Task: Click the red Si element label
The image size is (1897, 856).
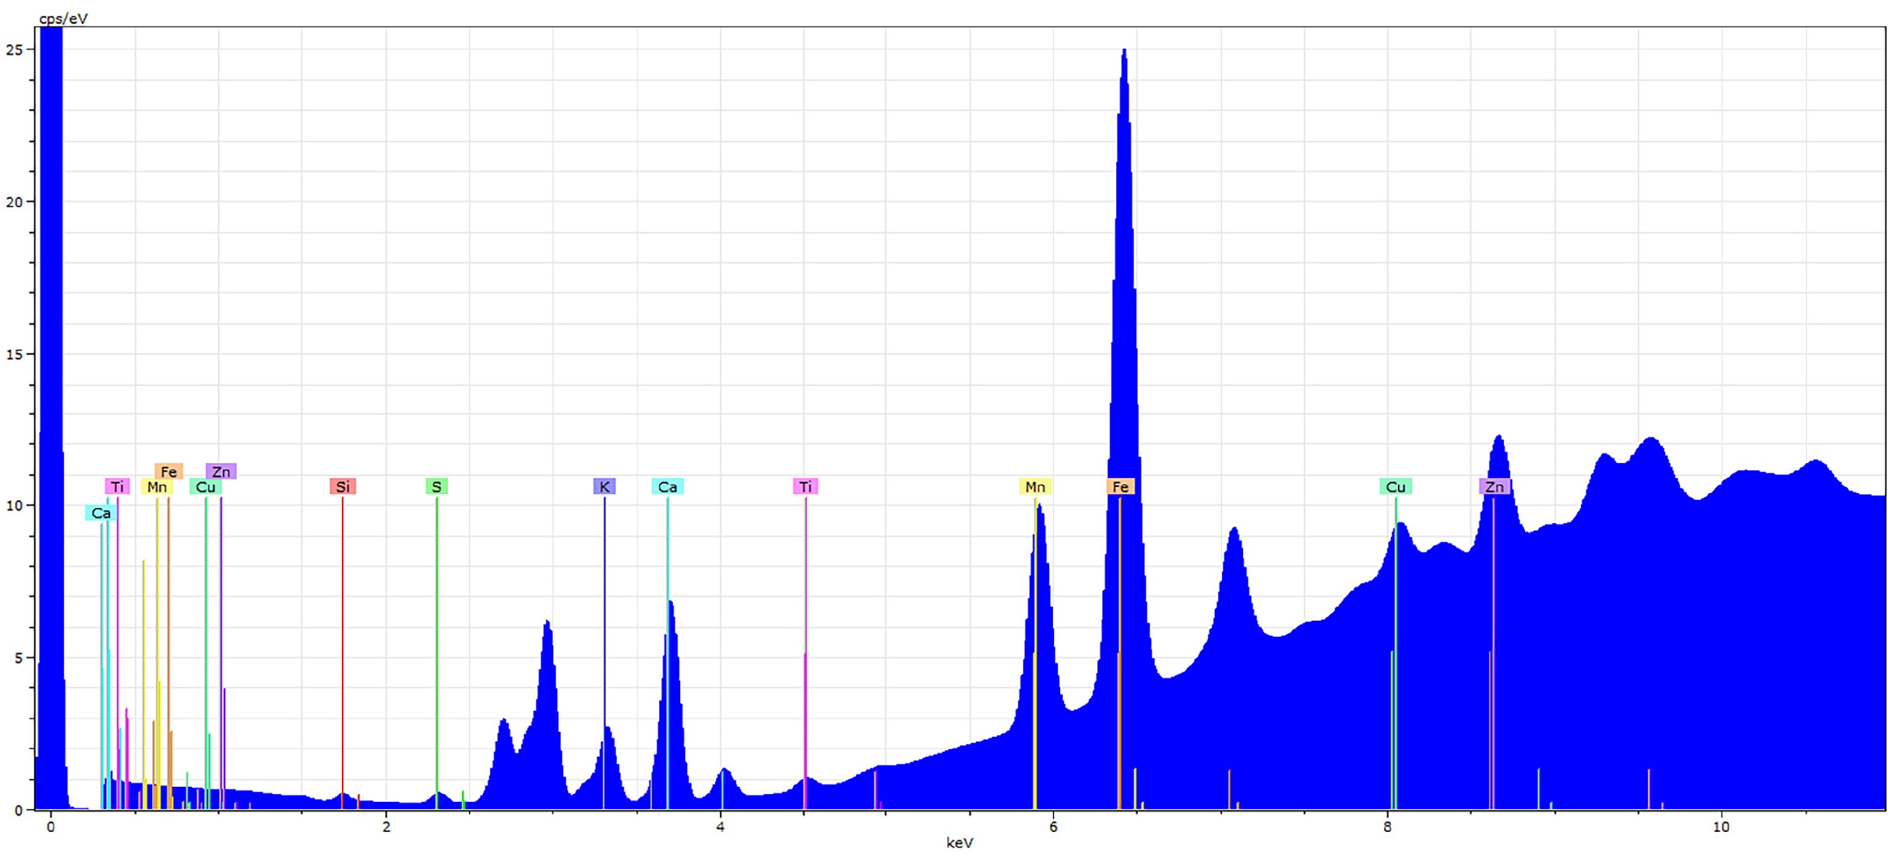Action: (x=343, y=486)
